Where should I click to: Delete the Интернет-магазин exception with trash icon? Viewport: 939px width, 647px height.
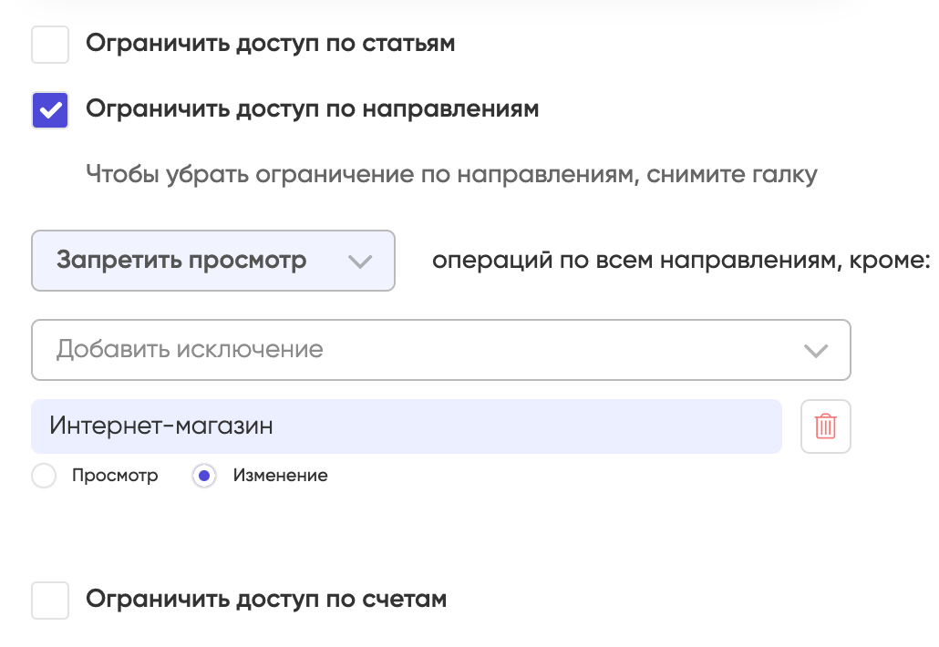pos(825,426)
